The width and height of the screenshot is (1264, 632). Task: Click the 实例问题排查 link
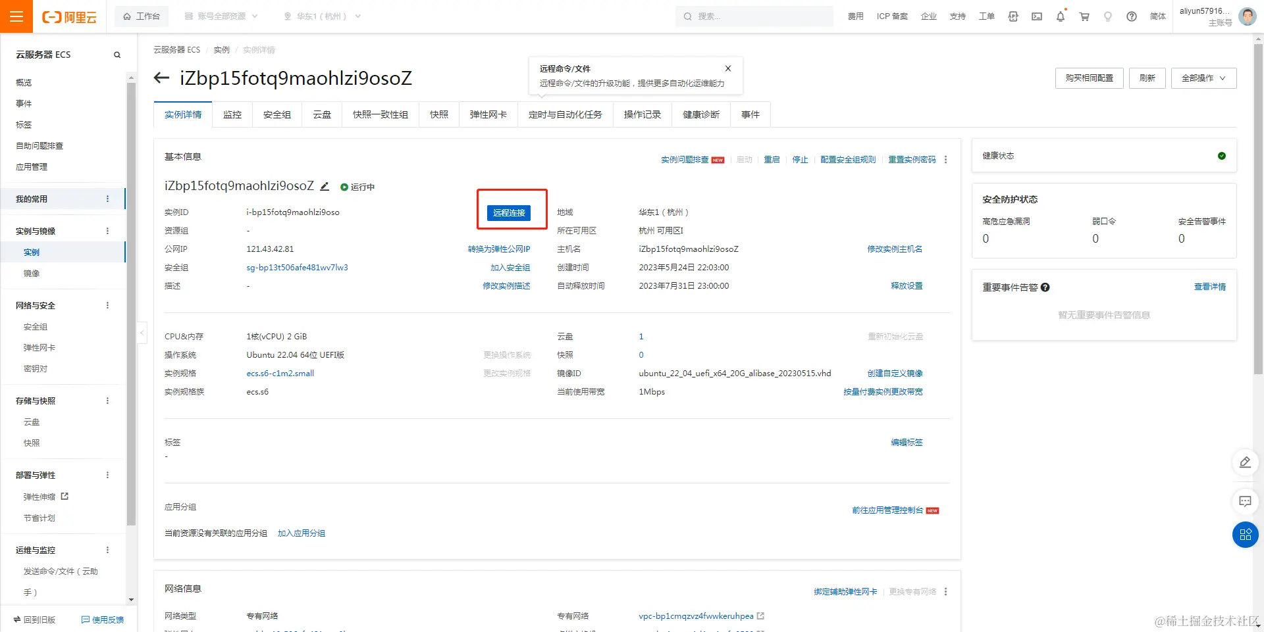coord(685,160)
